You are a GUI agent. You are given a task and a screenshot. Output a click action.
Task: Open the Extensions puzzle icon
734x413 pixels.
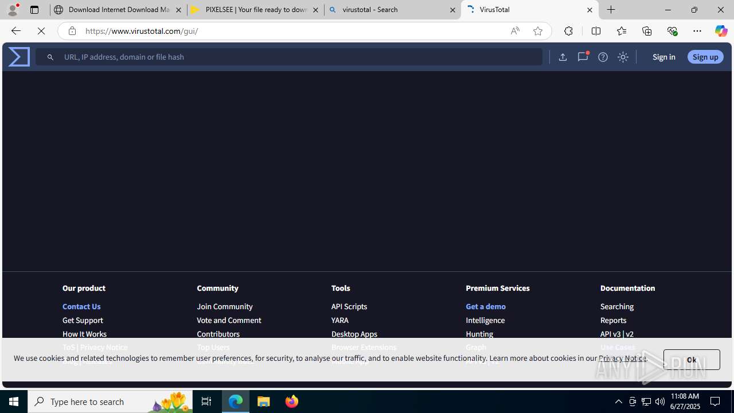(x=568, y=31)
